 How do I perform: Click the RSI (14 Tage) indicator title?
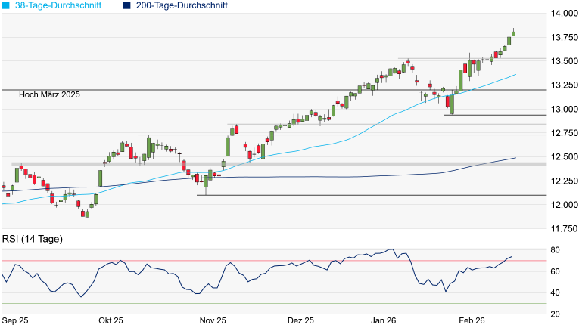pyautogui.click(x=33, y=240)
